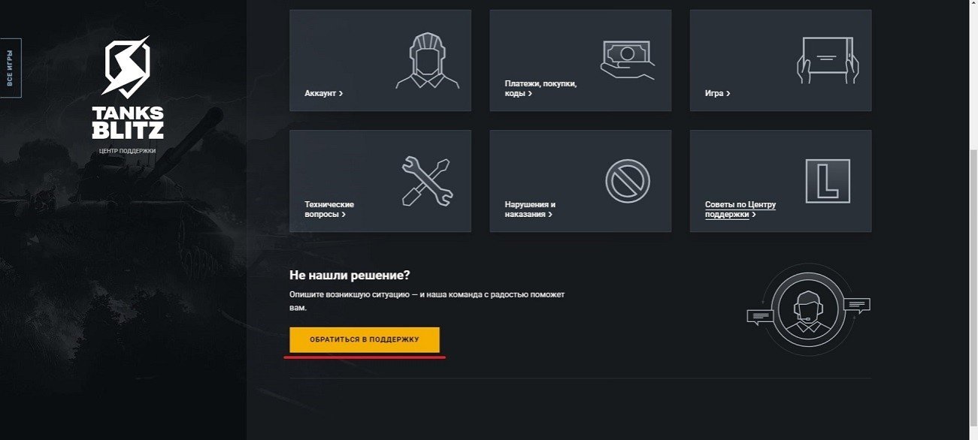Open Платежи, покупки, коды category

click(540, 89)
